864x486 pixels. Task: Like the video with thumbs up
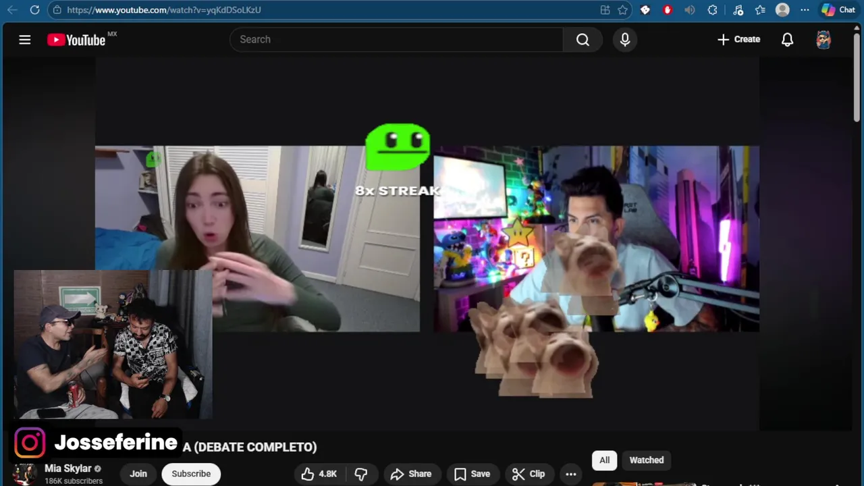pyautogui.click(x=319, y=474)
